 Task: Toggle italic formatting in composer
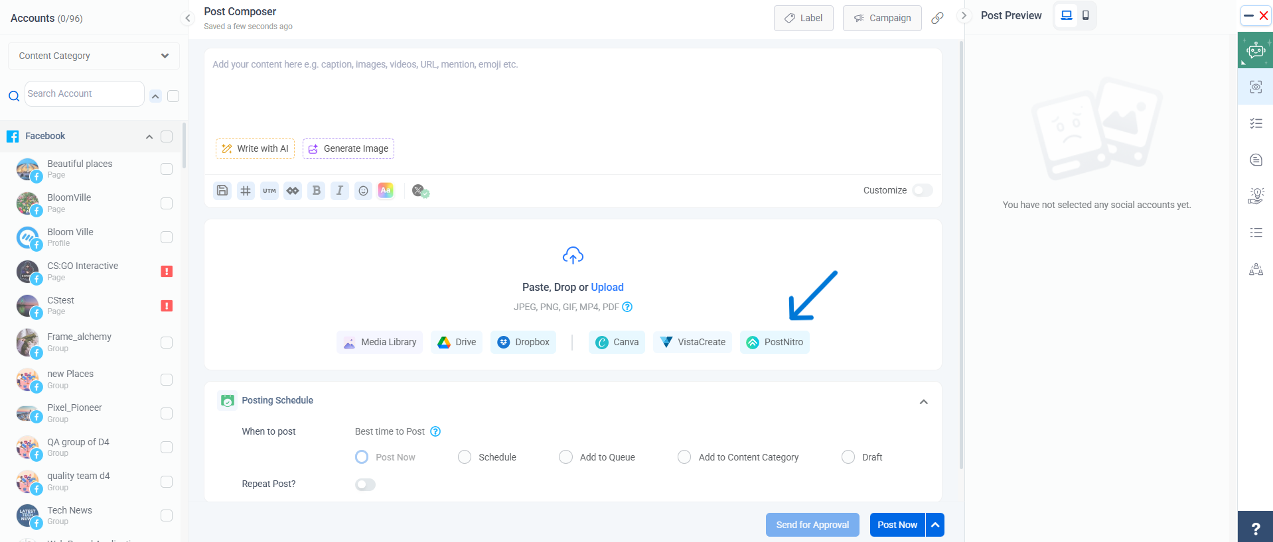pyautogui.click(x=340, y=191)
